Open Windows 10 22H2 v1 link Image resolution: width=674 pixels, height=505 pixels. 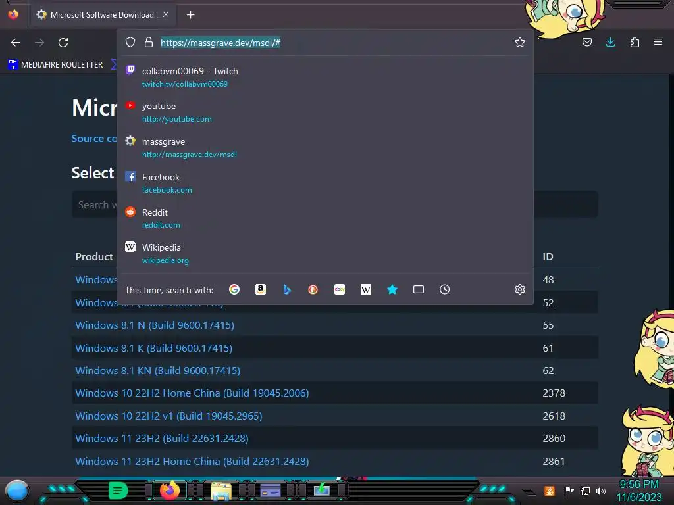(x=169, y=416)
